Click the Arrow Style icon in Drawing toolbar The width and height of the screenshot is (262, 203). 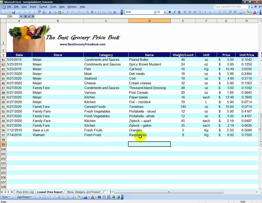pos(109,197)
